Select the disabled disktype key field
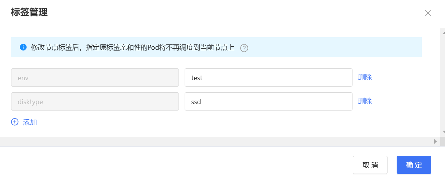Viewport: 445px width, 177px height. tap(95, 101)
